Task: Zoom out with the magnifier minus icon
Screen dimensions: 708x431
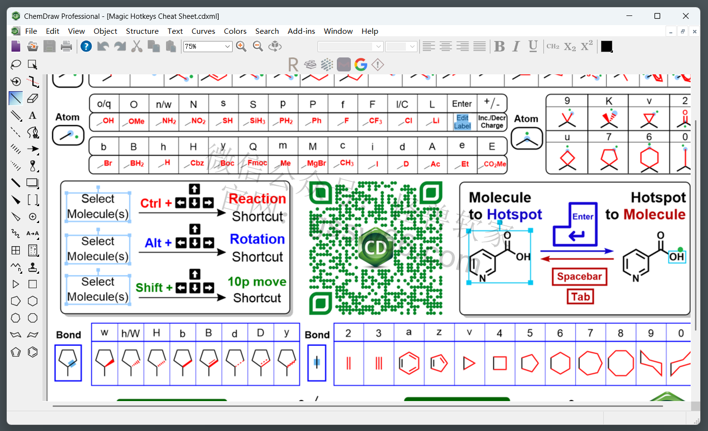Action: click(x=258, y=46)
